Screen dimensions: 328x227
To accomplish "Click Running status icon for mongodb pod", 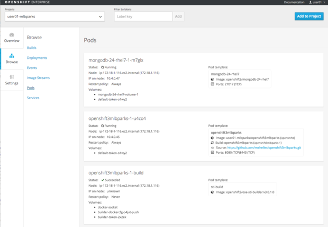I will 103,67.
